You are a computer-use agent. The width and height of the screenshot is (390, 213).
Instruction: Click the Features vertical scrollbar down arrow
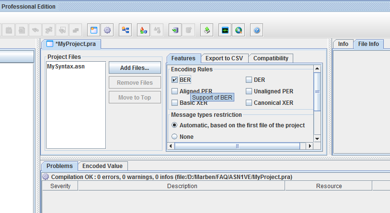[317, 139]
